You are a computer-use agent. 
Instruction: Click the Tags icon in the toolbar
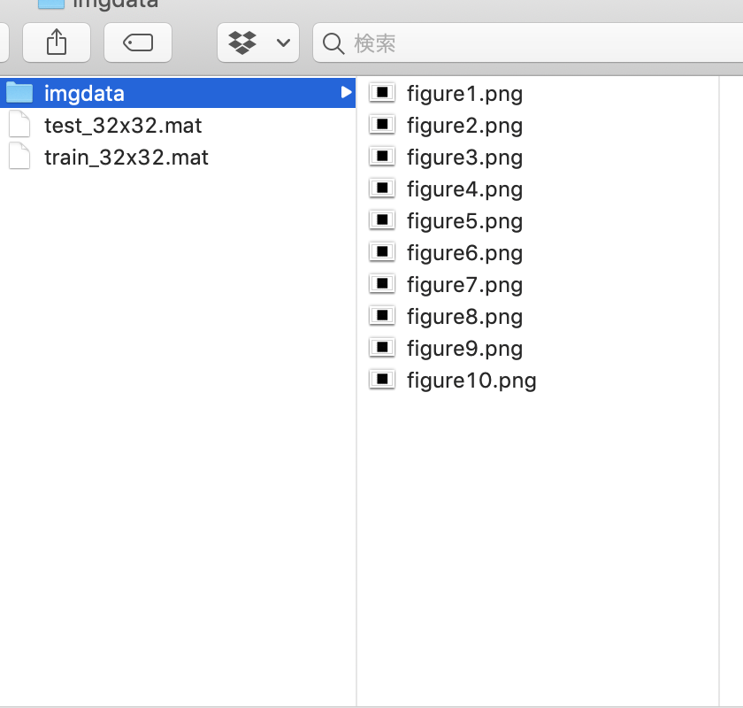click(137, 42)
